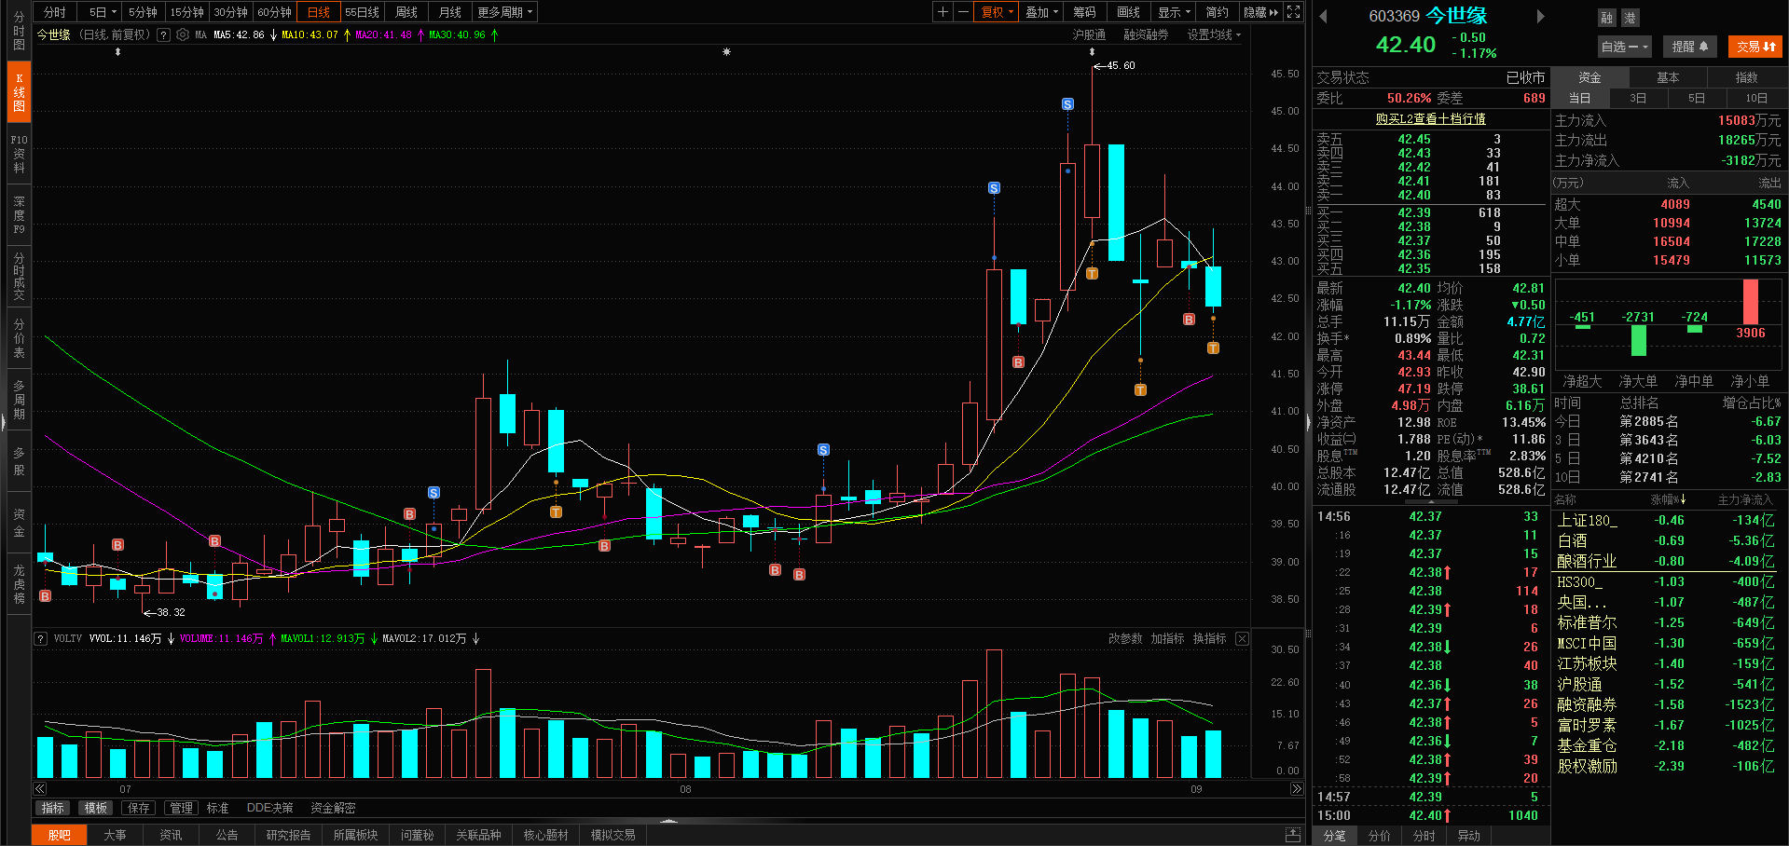This screenshot has height=846, width=1789.
Task: Open F10资料 sidebar item
Action: [19, 154]
